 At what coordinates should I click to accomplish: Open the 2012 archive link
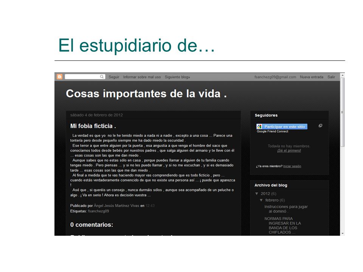pyautogui.click(x=265, y=193)
